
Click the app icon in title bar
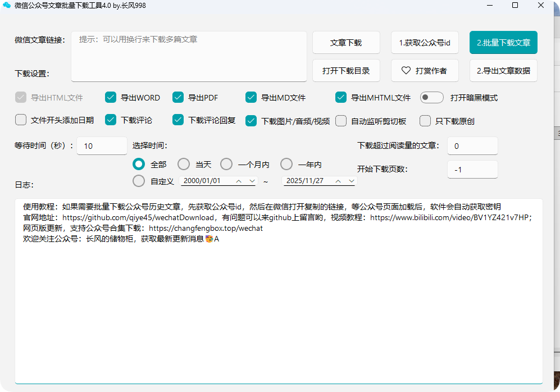(x=7, y=5)
